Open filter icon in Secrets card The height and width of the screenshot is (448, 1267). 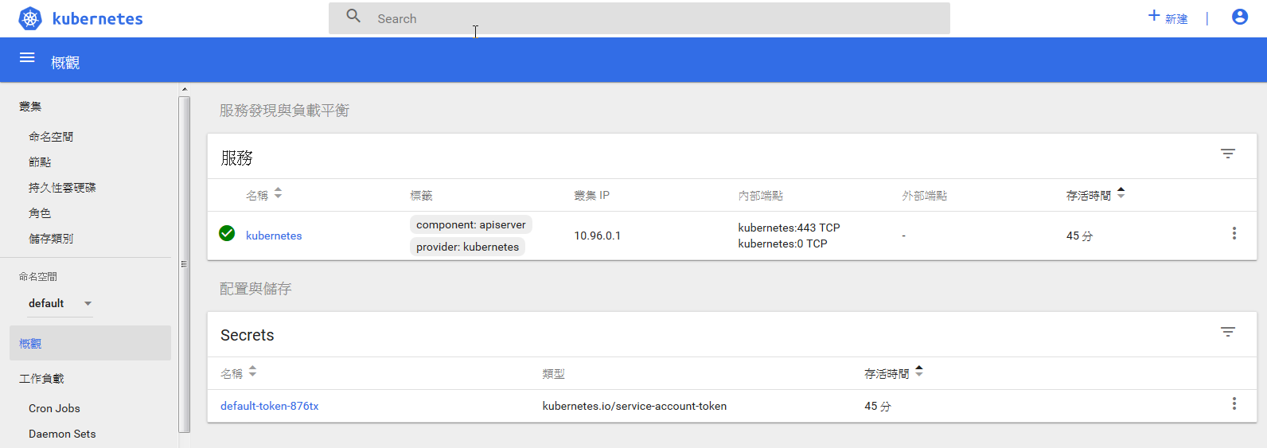click(x=1228, y=332)
